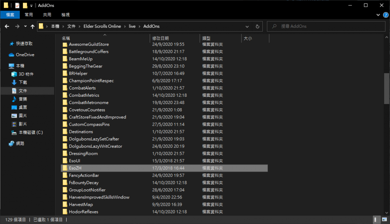Select 本機 in navigation pane

[20, 66]
